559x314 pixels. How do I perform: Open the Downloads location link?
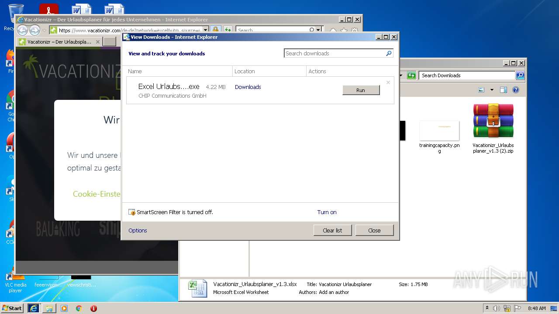[248, 87]
